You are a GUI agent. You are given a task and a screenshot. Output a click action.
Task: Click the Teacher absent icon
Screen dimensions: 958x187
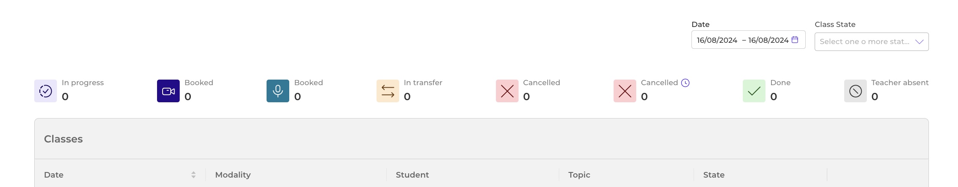tap(855, 91)
